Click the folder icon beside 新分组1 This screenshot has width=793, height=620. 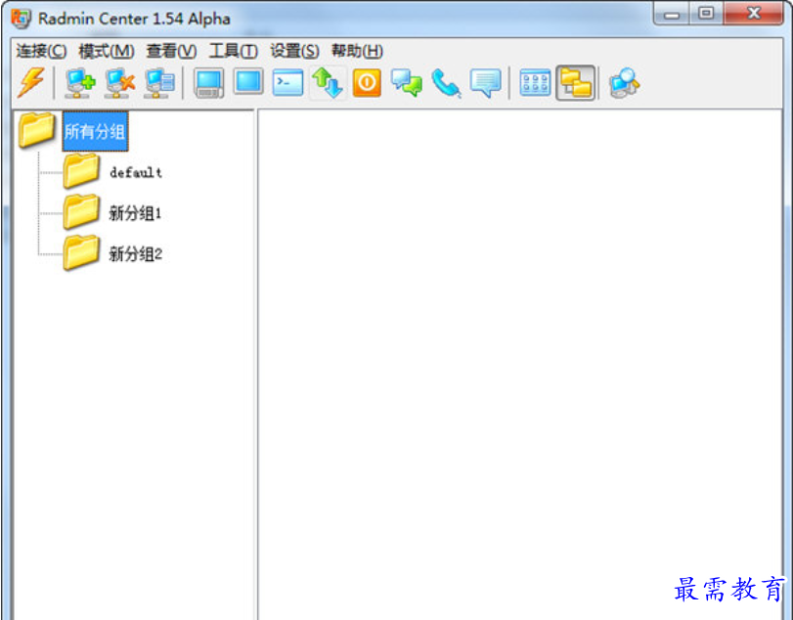click(81, 211)
